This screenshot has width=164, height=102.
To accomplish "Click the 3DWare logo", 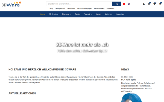I will coord(11,4).
